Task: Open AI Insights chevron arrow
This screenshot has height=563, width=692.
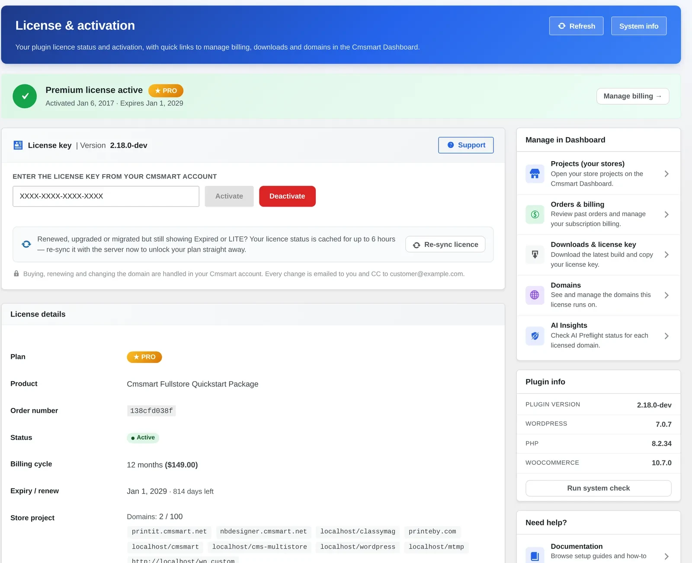Action: [x=666, y=336]
